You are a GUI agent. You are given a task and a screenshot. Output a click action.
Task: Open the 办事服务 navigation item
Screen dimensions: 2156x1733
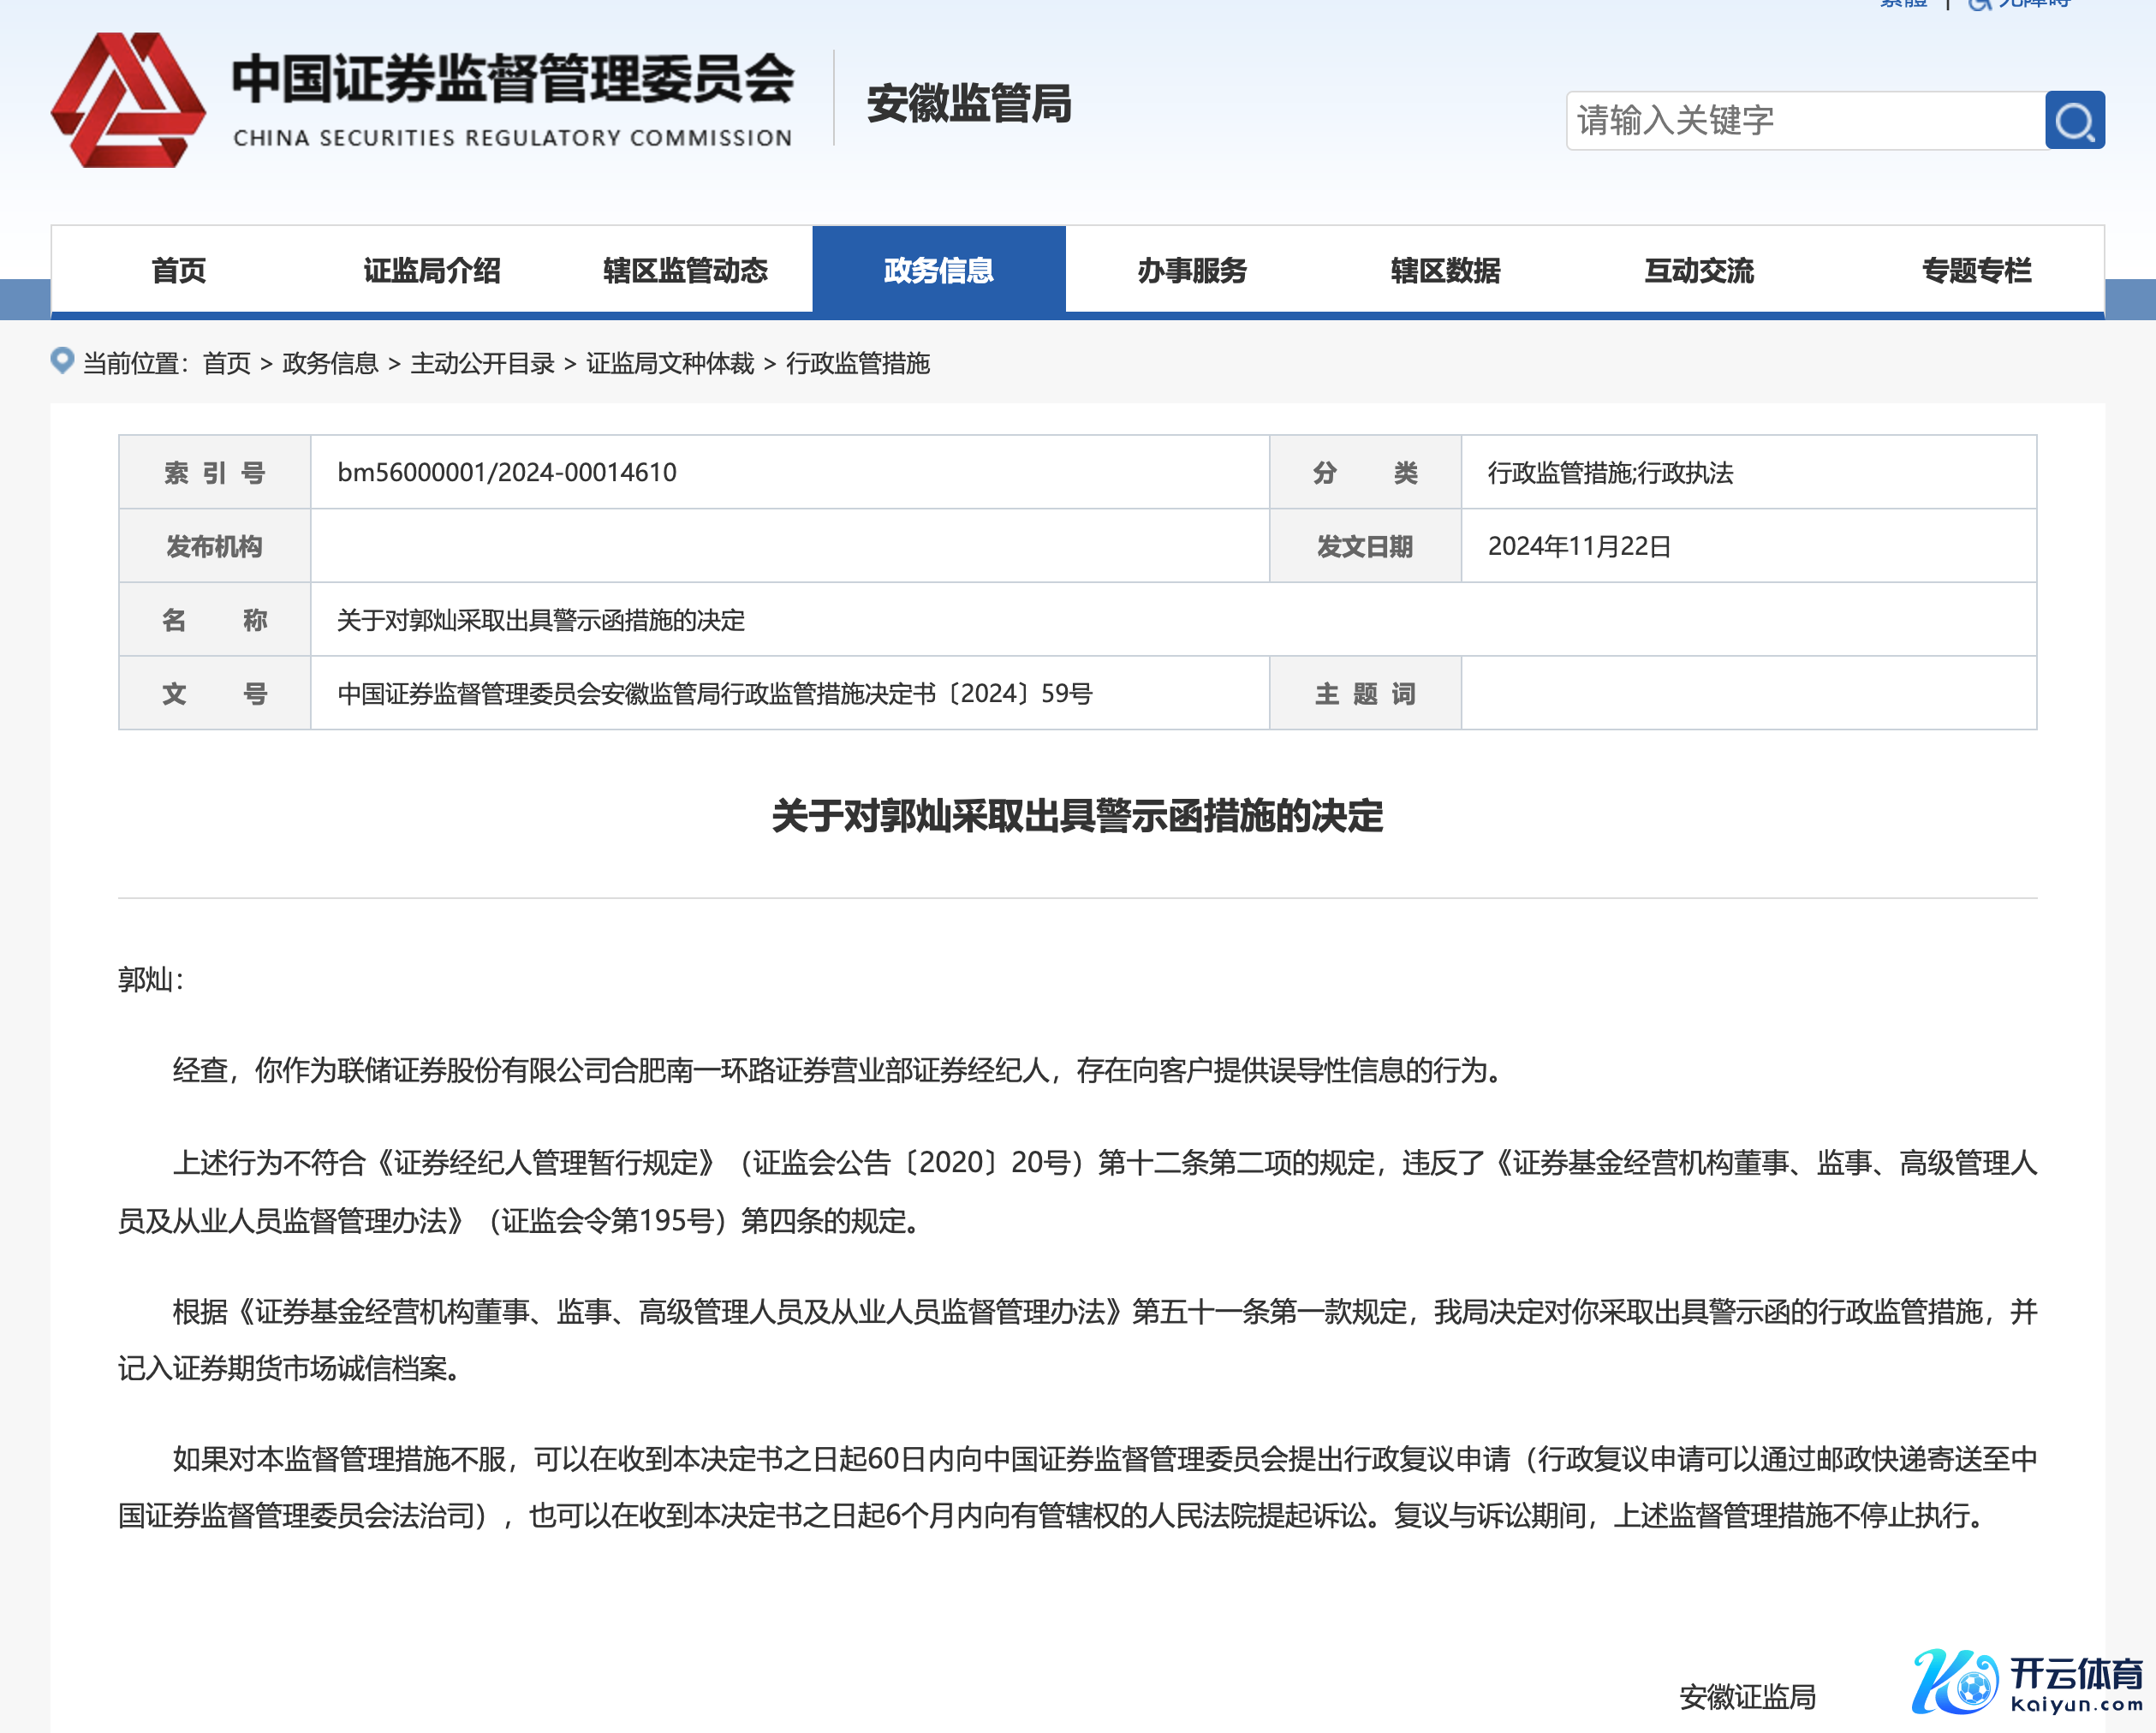1191,270
